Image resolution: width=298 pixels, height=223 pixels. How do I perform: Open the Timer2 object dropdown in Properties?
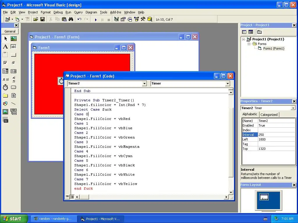pos(293,108)
